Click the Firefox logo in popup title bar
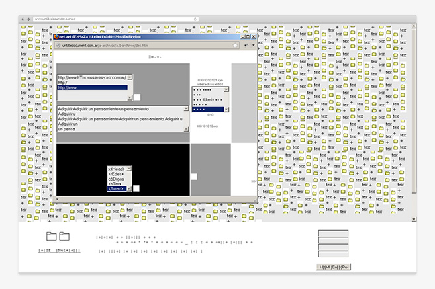This screenshot has width=435, height=289. point(57,38)
